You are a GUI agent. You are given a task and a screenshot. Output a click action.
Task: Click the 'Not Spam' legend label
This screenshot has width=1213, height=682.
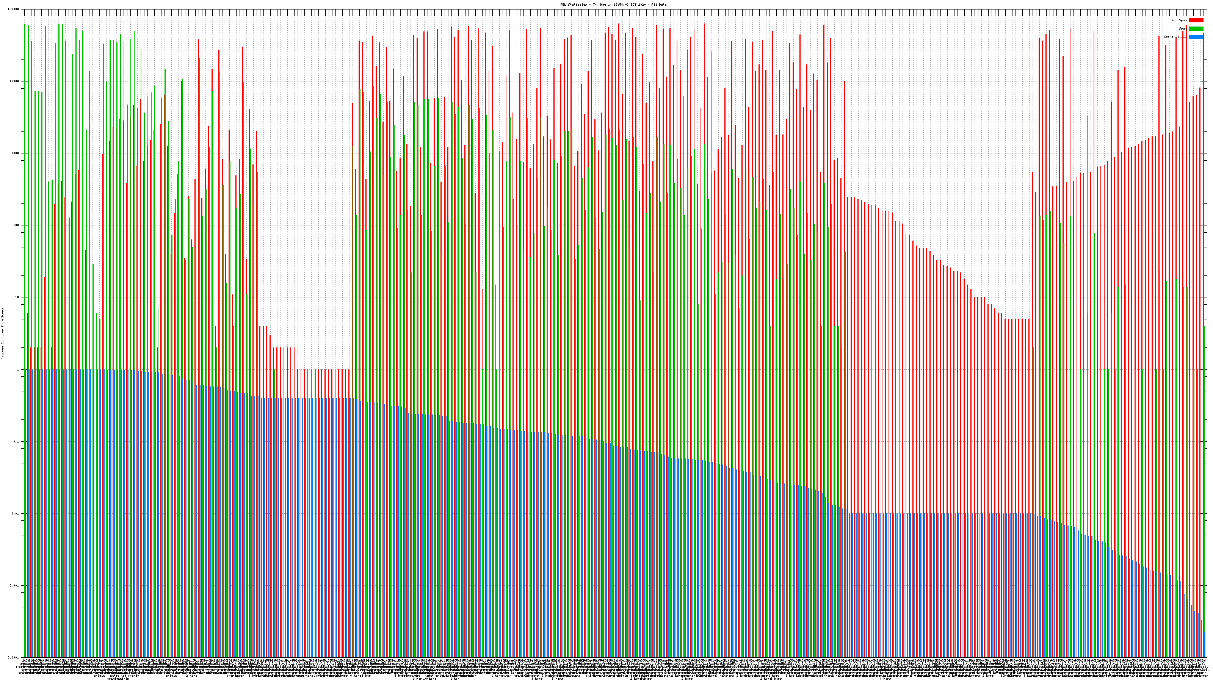click(1179, 20)
